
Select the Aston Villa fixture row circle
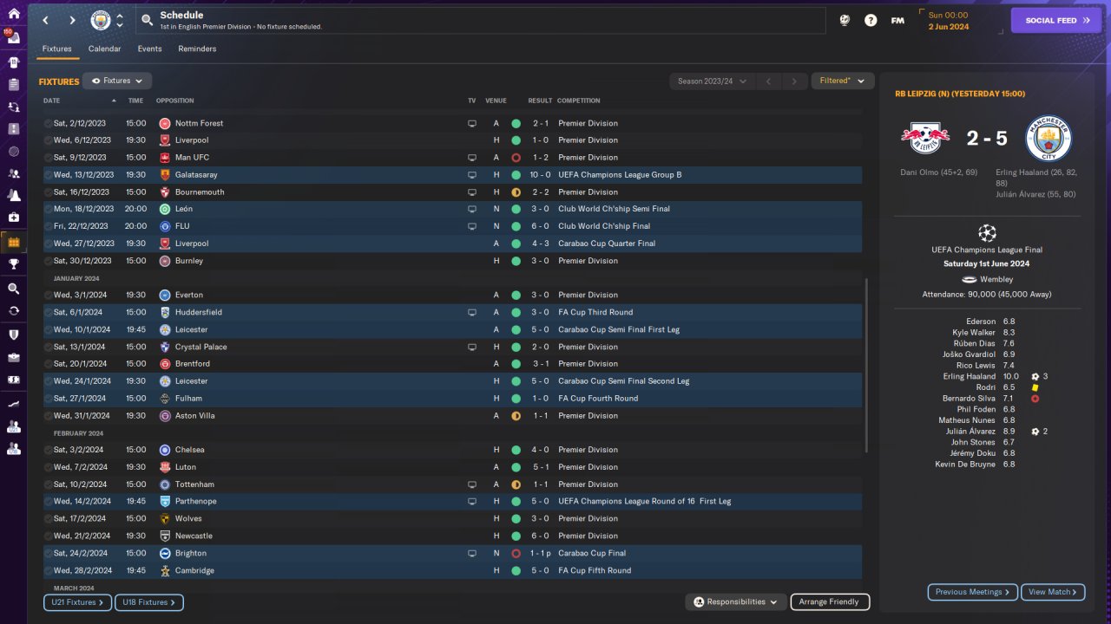(x=49, y=416)
